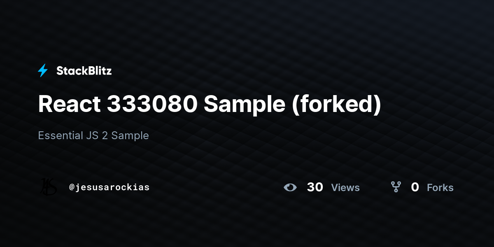Click the eye icon beside Views

point(290,187)
